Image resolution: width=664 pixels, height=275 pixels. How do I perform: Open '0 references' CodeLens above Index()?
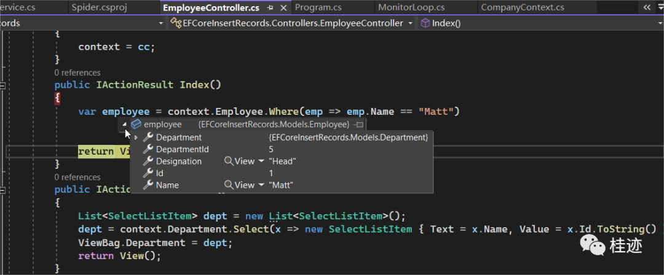point(77,73)
